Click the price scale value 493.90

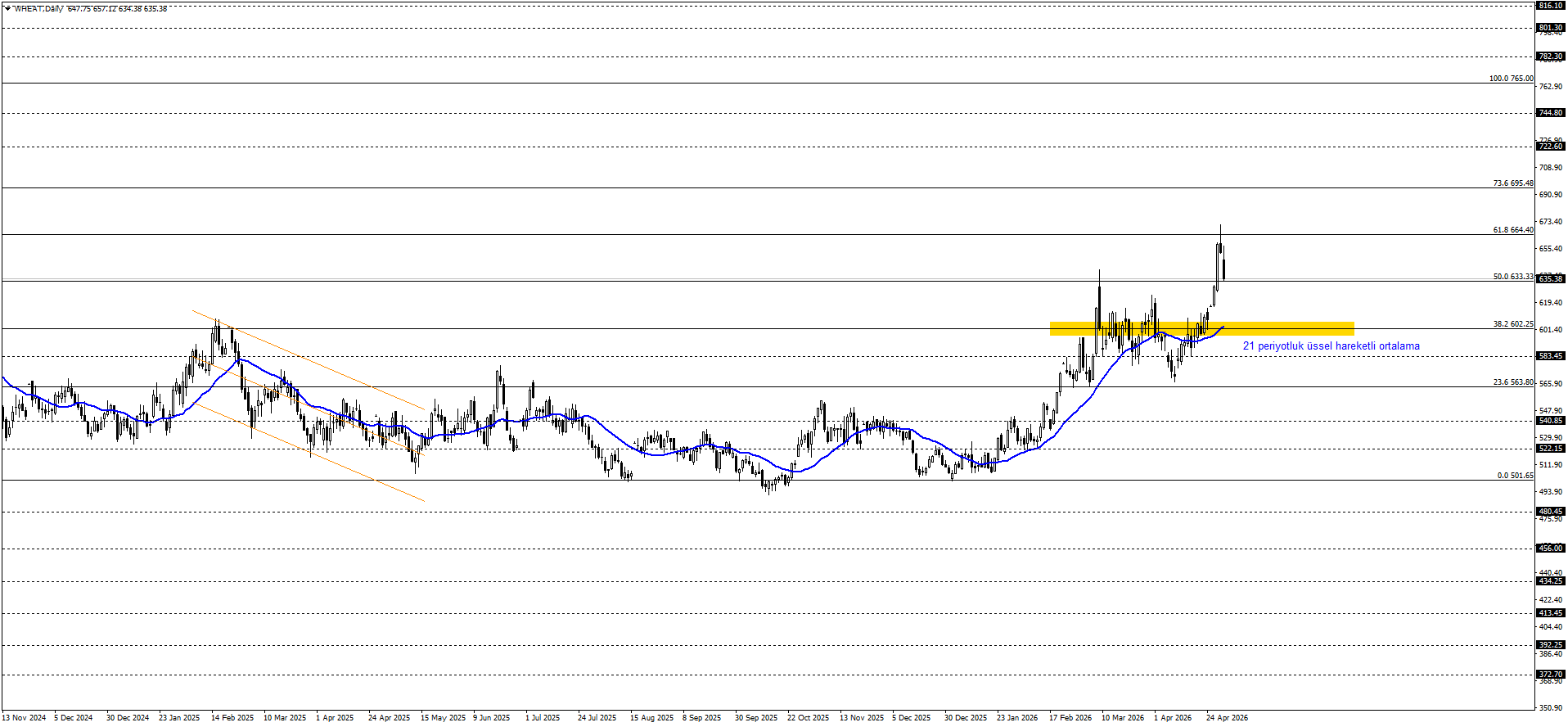(1551, 492)
